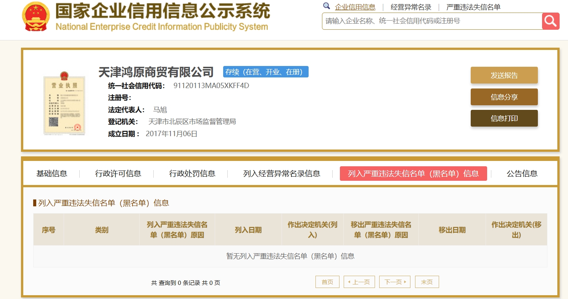This screenshot has height=299, width=568.
Task: Click the 存续（在营、开业、在册）status badge
Action: pyautogui.click(x=266, y=72)
